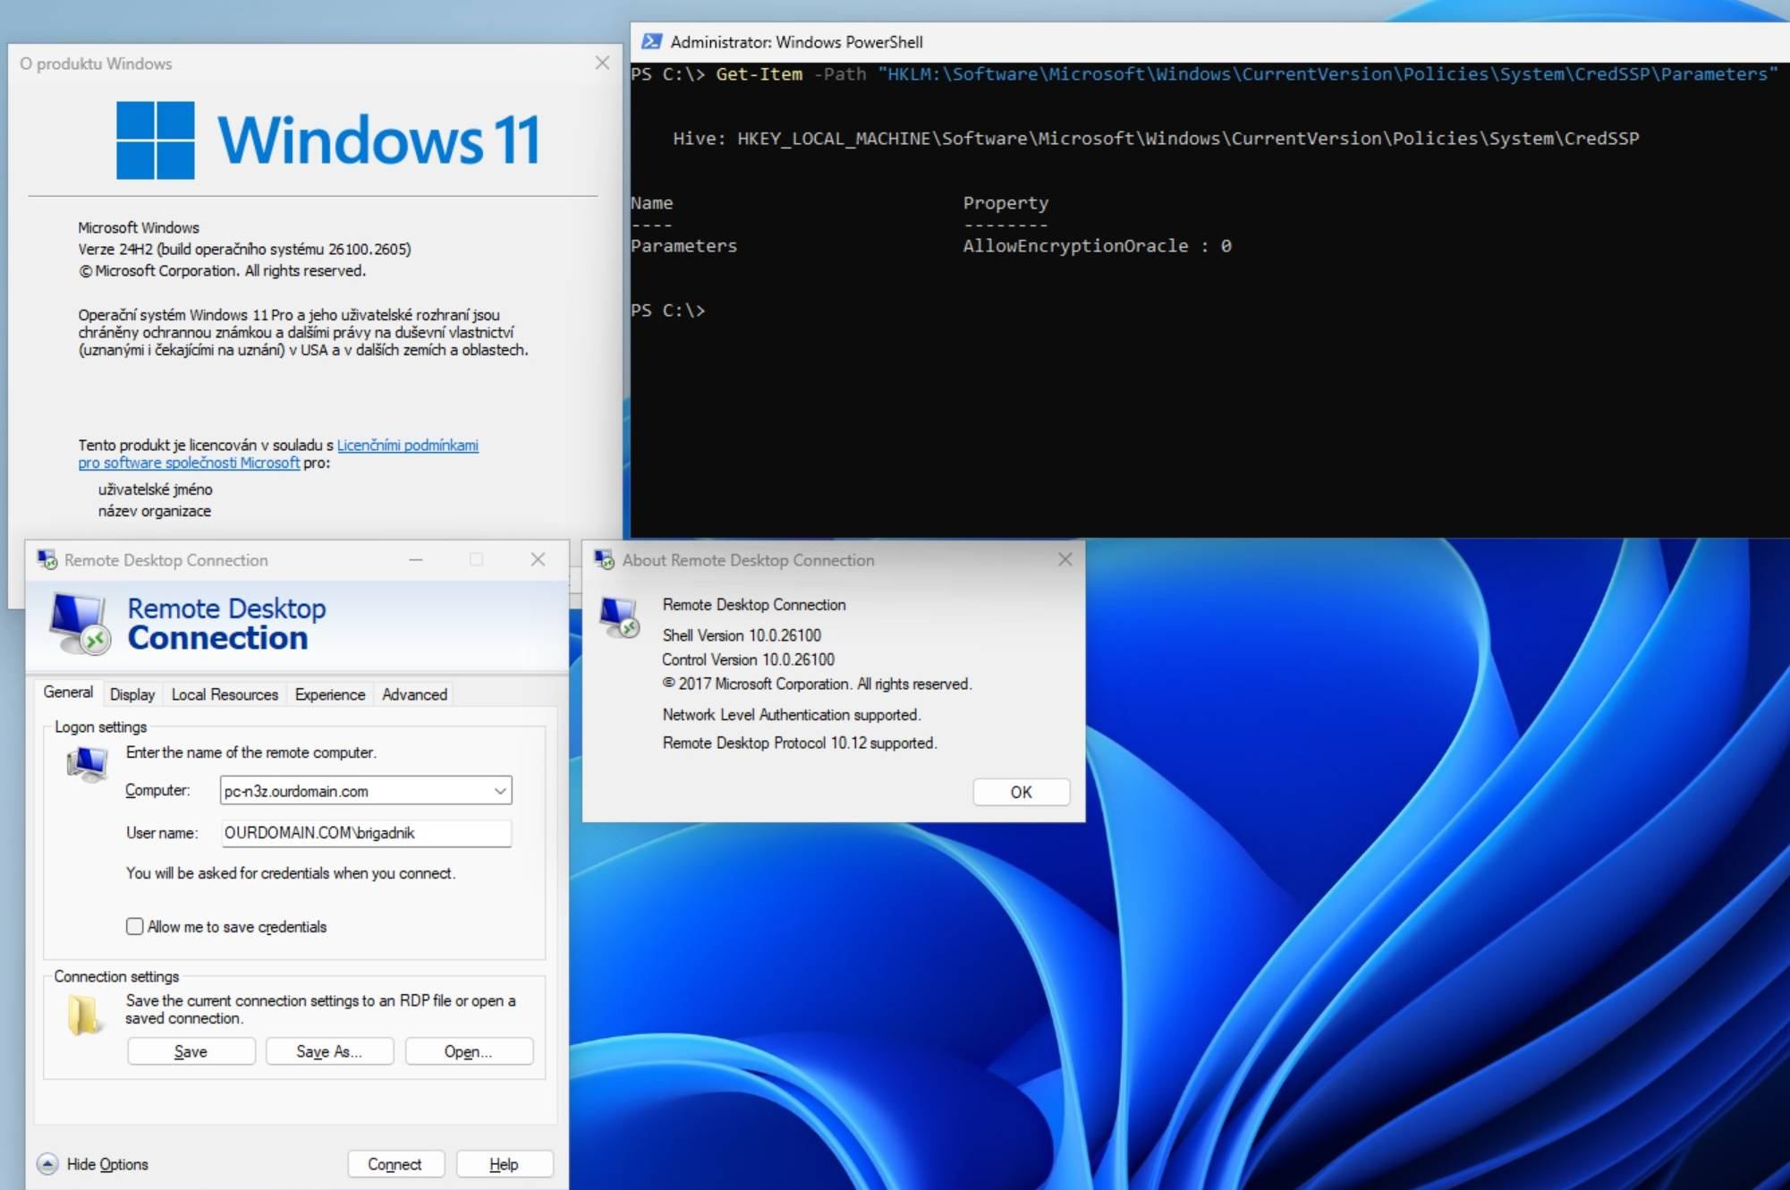Minimize the Remote Desktop Connection window

(416, 559)
